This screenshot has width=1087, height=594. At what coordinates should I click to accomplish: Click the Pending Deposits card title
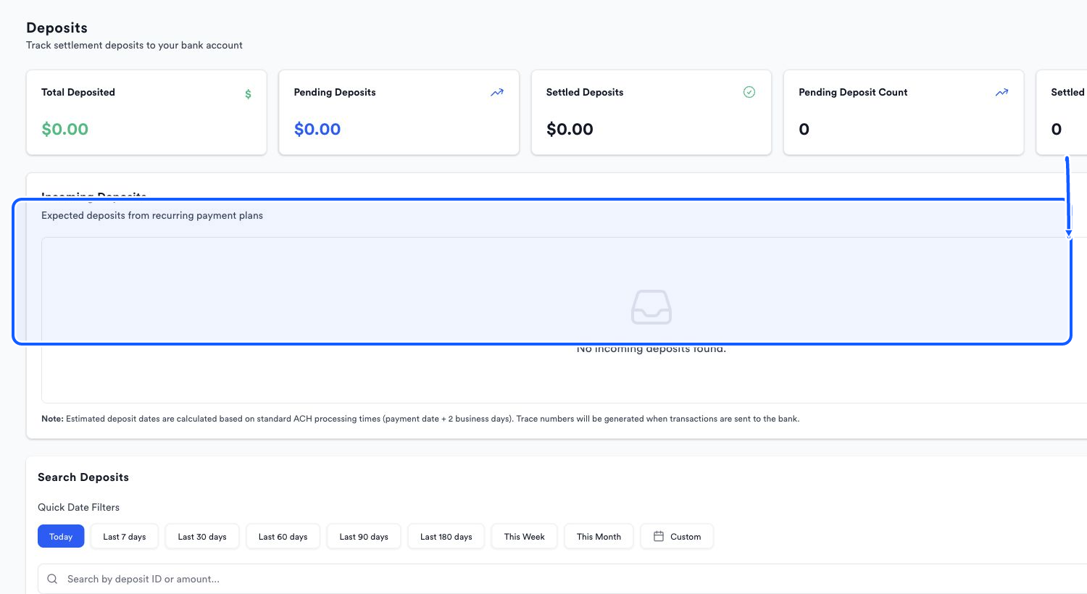pyautogui.click(x=335, y=92)
